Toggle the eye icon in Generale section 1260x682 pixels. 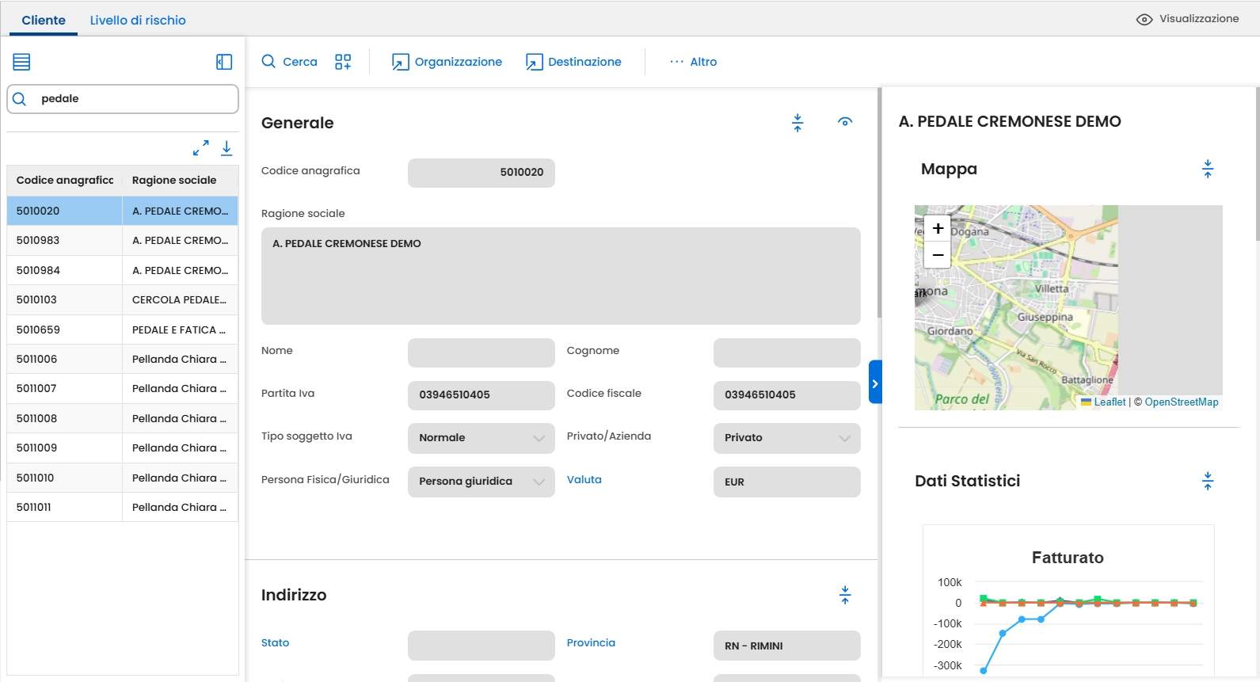[845, 122]
